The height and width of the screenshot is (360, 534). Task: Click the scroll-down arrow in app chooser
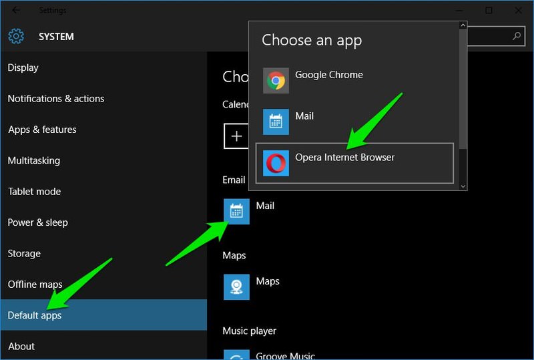(x=463, y=186)
